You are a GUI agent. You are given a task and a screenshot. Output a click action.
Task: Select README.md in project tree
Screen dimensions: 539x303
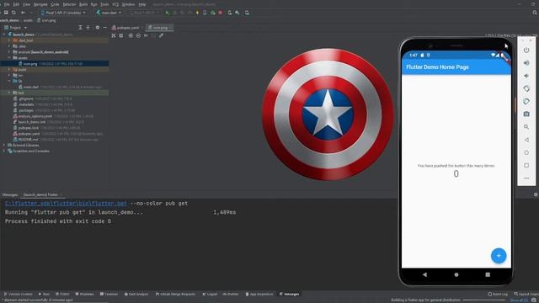pos(28,140)
